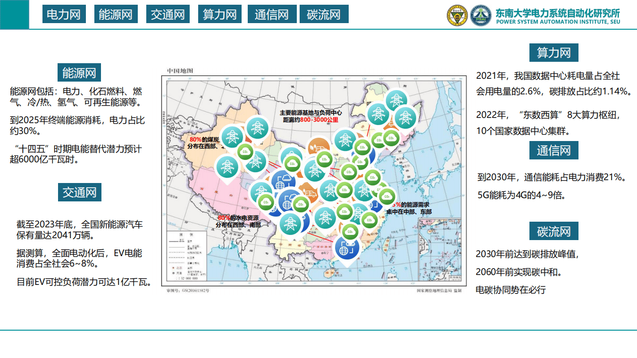
Task: Select a green CO2 cloud icon near the east coast
Action: (386, 196)
